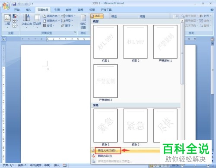Image resolution: width=216 pixels, height=168 pixels.
Task: Open the 邮件 tab
Action: click(69, 10)
